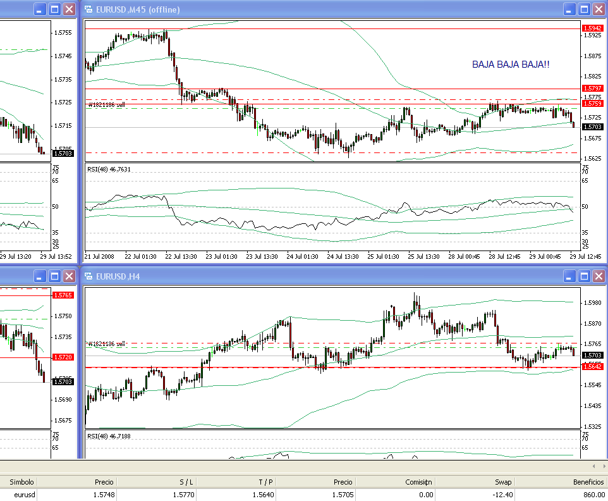Click the left scroll arrow above the orders table
608x501 pixels.
(593, 466)
